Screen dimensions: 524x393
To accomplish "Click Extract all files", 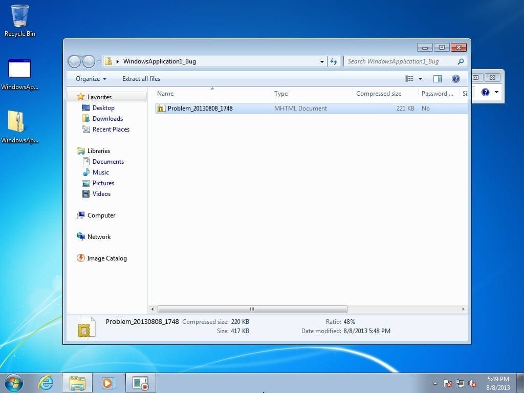I will click(141, 78).
